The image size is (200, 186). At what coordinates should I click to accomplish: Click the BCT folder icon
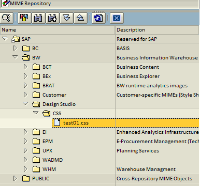coord(36,67)
